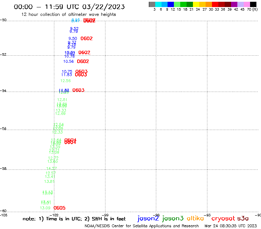Screen dimensions: 261x229
Task: Click the 13.33 wave height value
Action: (61, 110)
